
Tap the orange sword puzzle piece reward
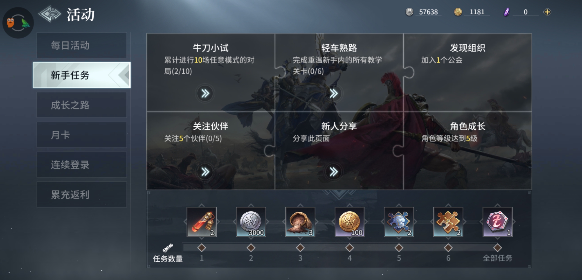point(448,222)
